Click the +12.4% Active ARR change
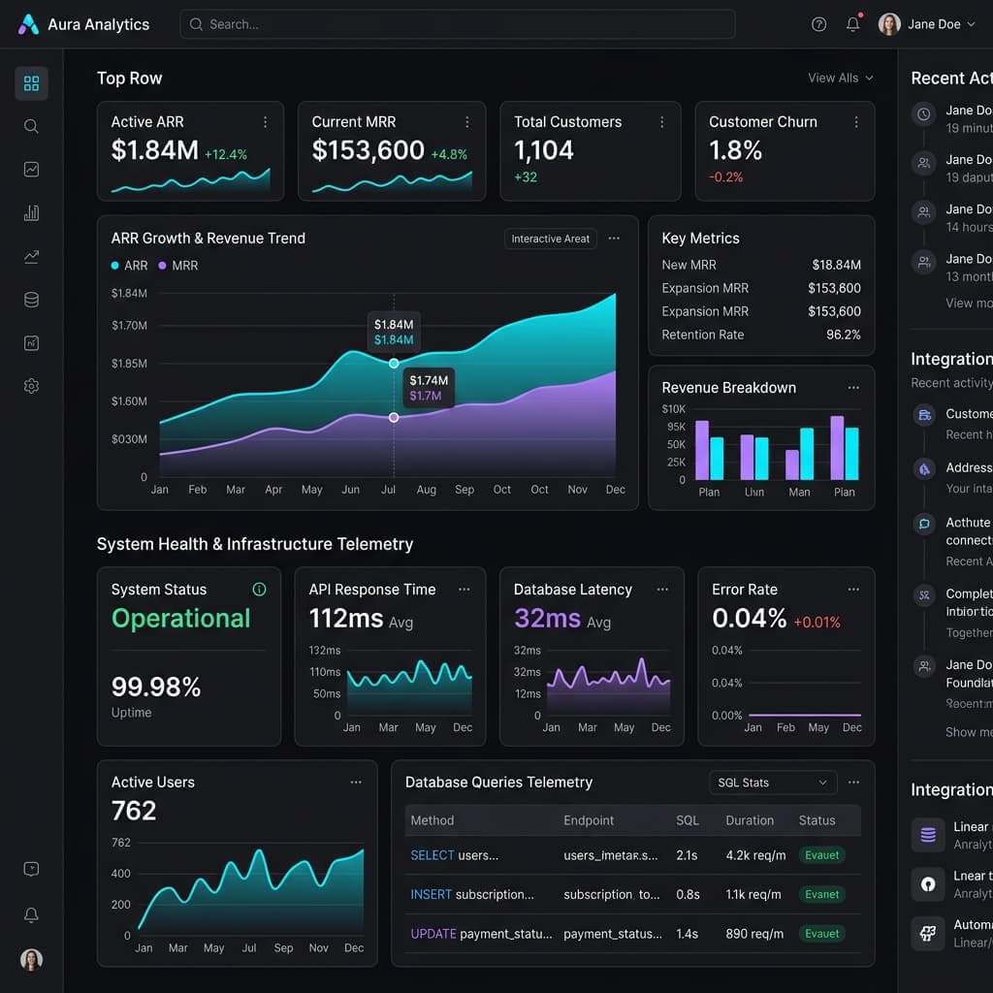 (x=225, y=154)
